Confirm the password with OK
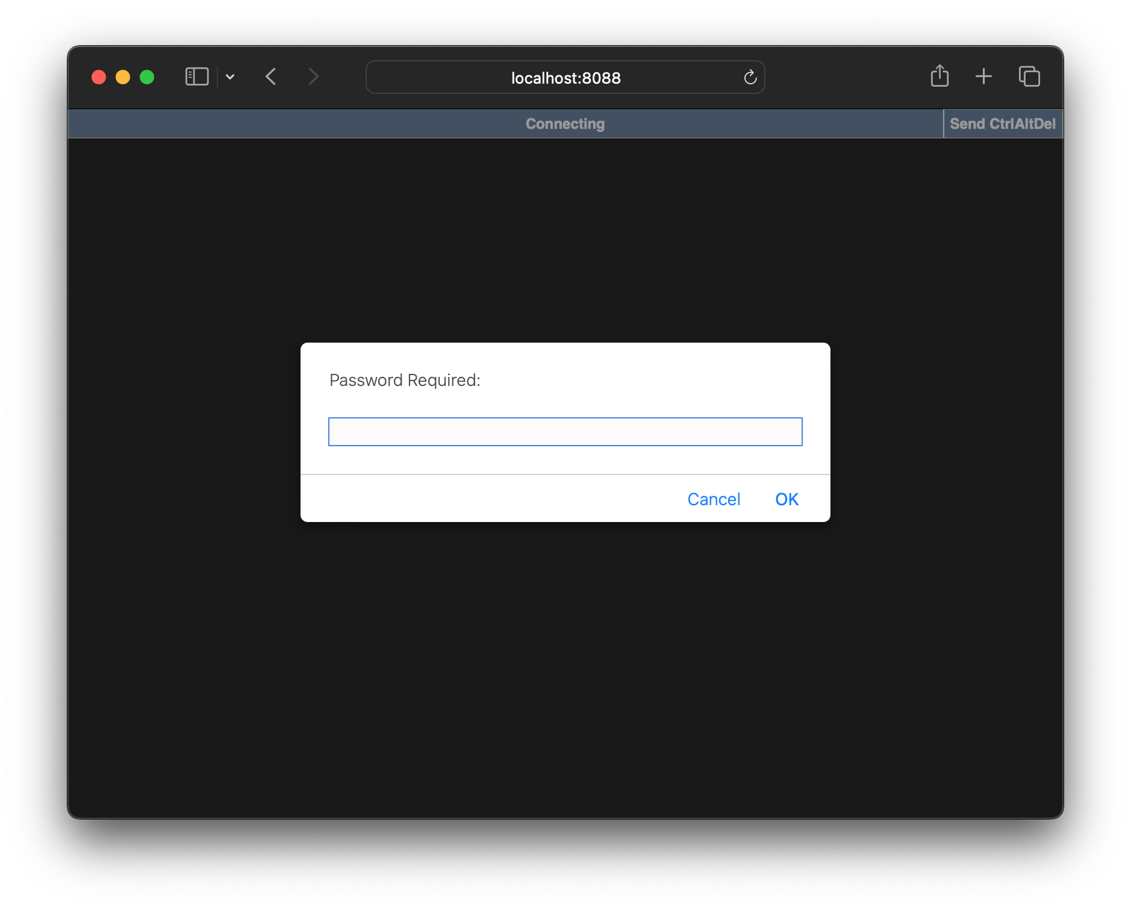This screenshot has height=908, width=1131. (787, 499)
